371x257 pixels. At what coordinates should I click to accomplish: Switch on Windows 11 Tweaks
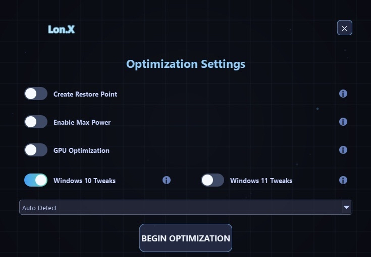point(213,180)
